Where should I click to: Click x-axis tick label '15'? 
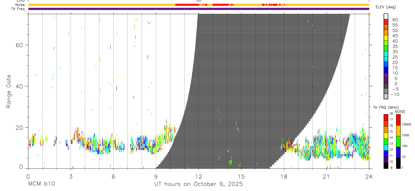241,176
